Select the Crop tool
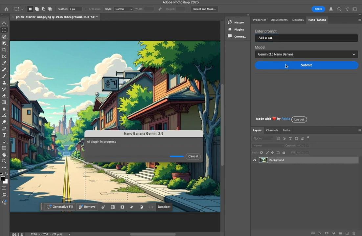Image resolution: width=362 pixels, height=236 pixels. coord(4,50)
